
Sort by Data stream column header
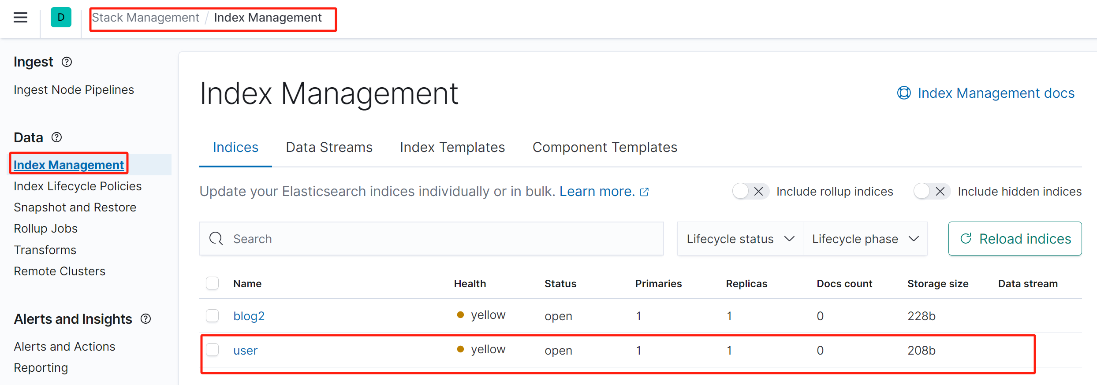point(1028,284)
